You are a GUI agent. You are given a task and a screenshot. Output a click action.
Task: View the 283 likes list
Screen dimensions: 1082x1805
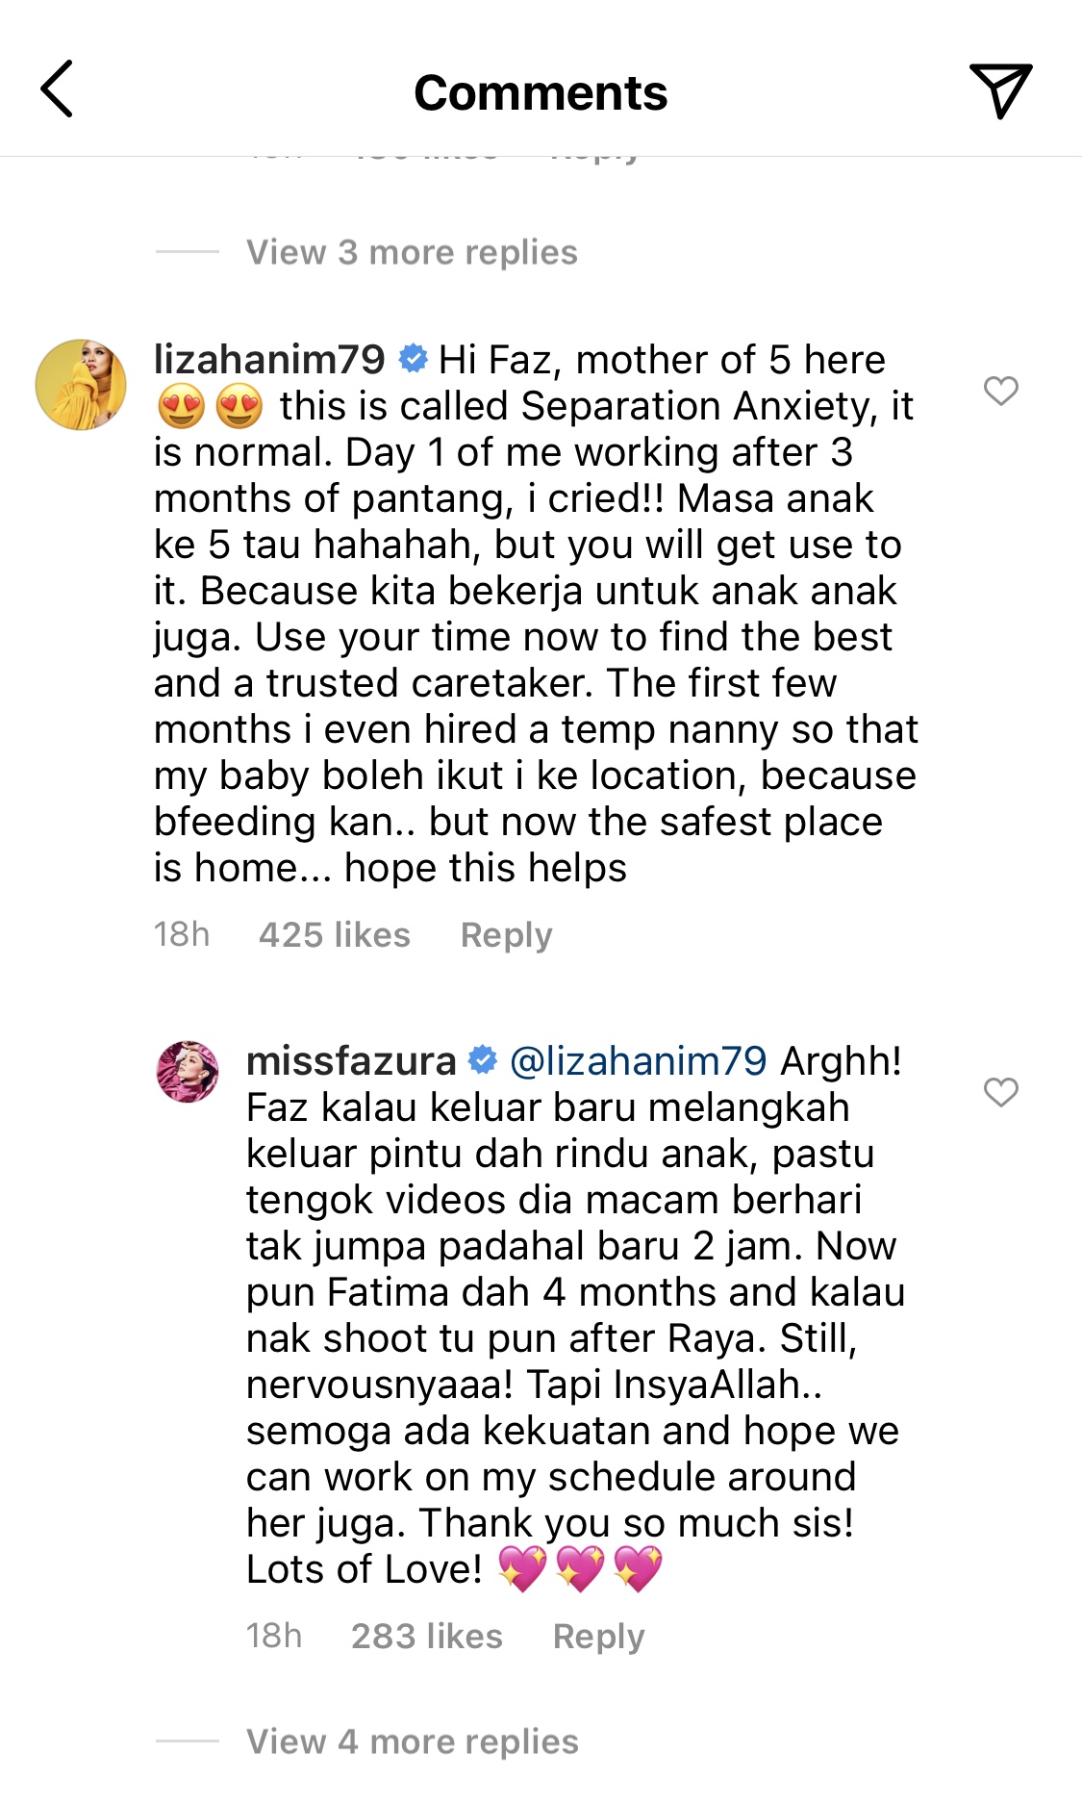427,1637
